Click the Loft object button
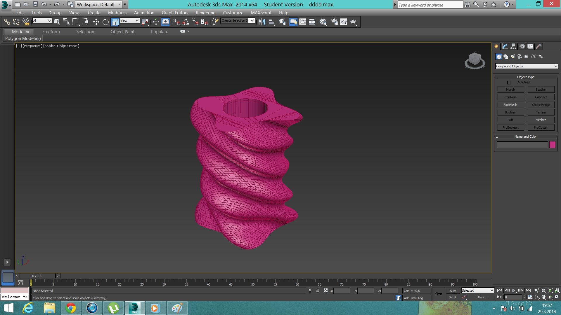Viewport: 561px width, 315px height. [x=510, y=120]
